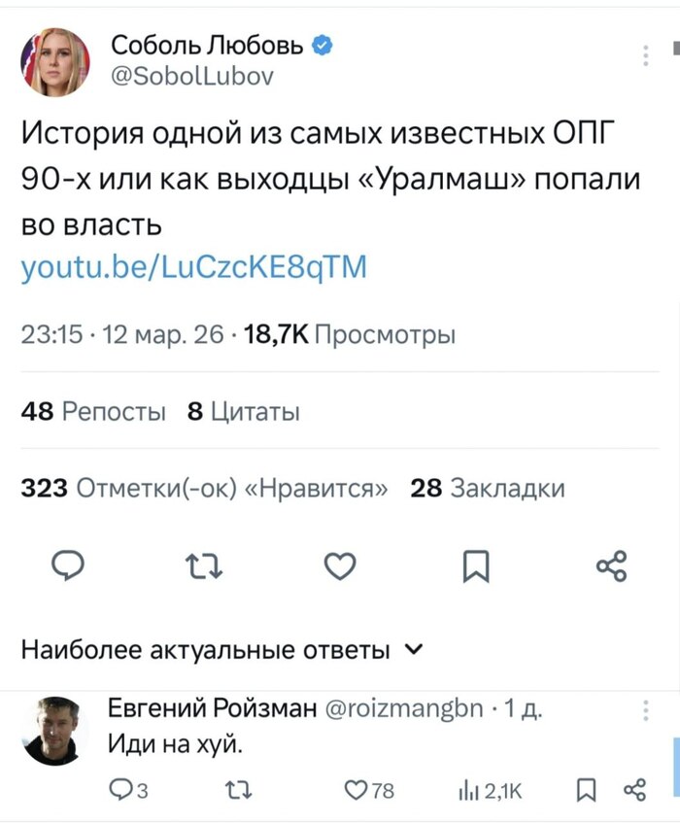This screenshot has height=823, width=680.
Task: Share Roizman's reply
Action: (633, 790)
